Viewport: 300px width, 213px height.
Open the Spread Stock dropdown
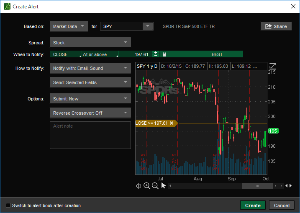(90, 43)
